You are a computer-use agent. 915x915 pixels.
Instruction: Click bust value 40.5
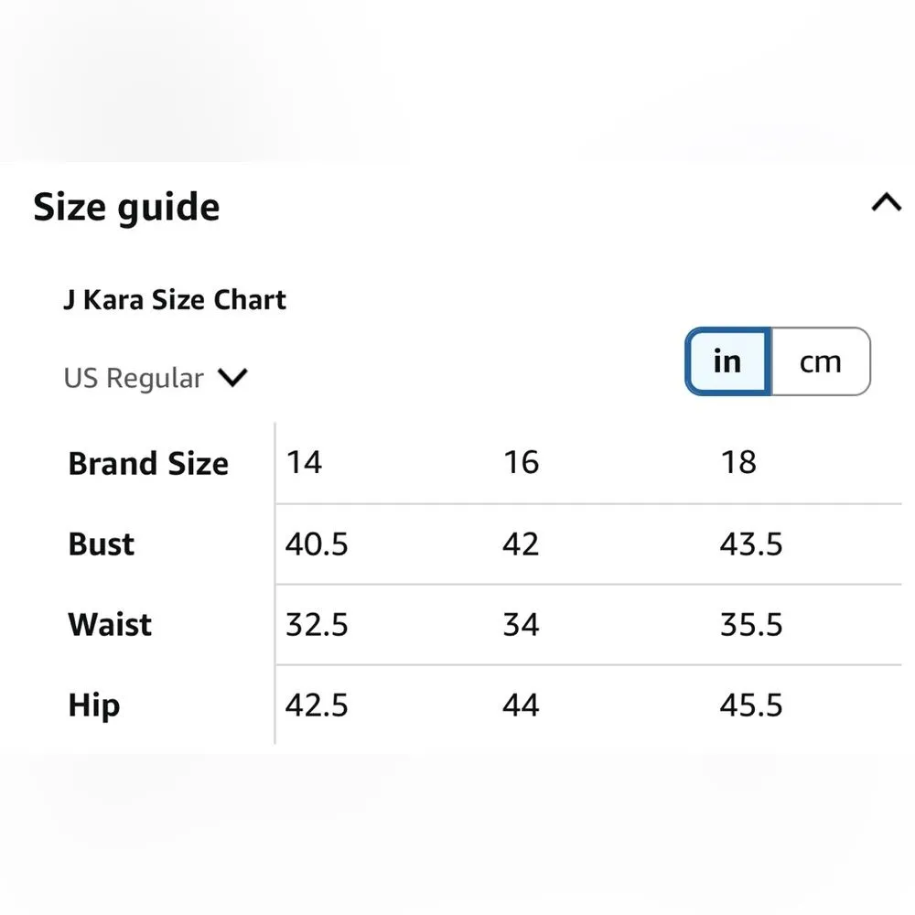(x=317, y=544)
